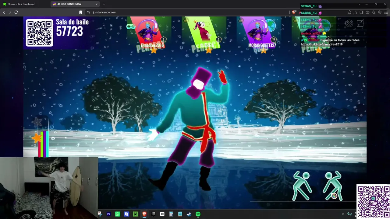
Task: Open the media playlist music-note icon
Action: (x=356, y=12)
